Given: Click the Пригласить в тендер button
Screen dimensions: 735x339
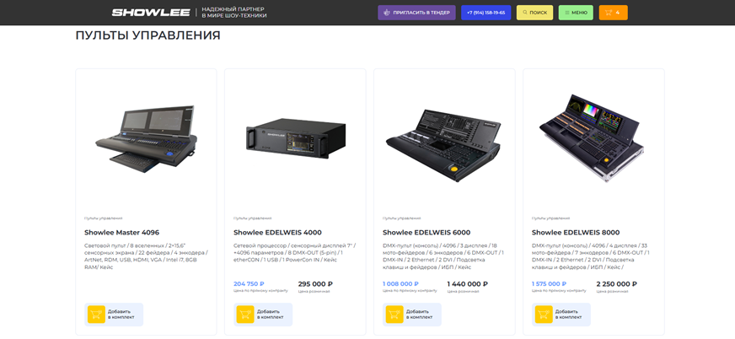Looking at the screenshot, I should pyautogui.click(x=416, y=13).
